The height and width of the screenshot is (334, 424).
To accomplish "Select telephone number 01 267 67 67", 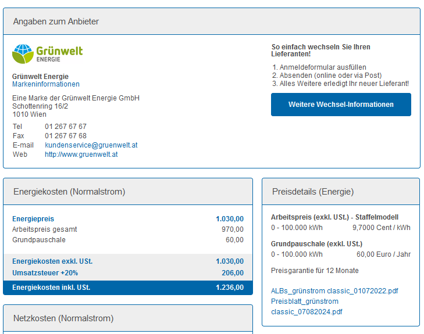I will click(x=66, y=127).
